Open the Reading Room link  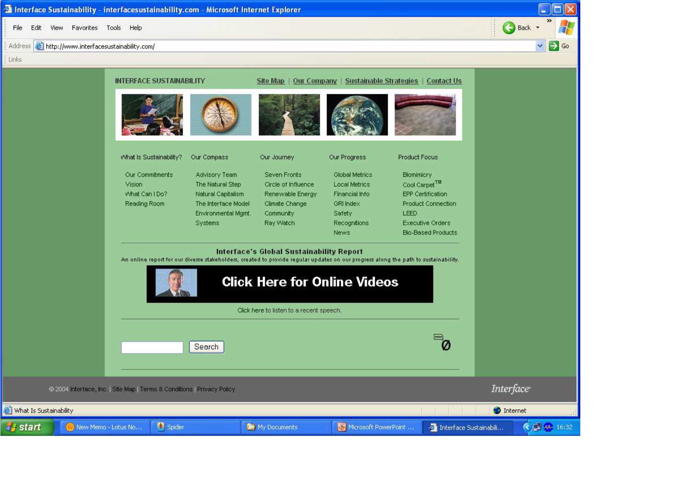pos(145,204)
